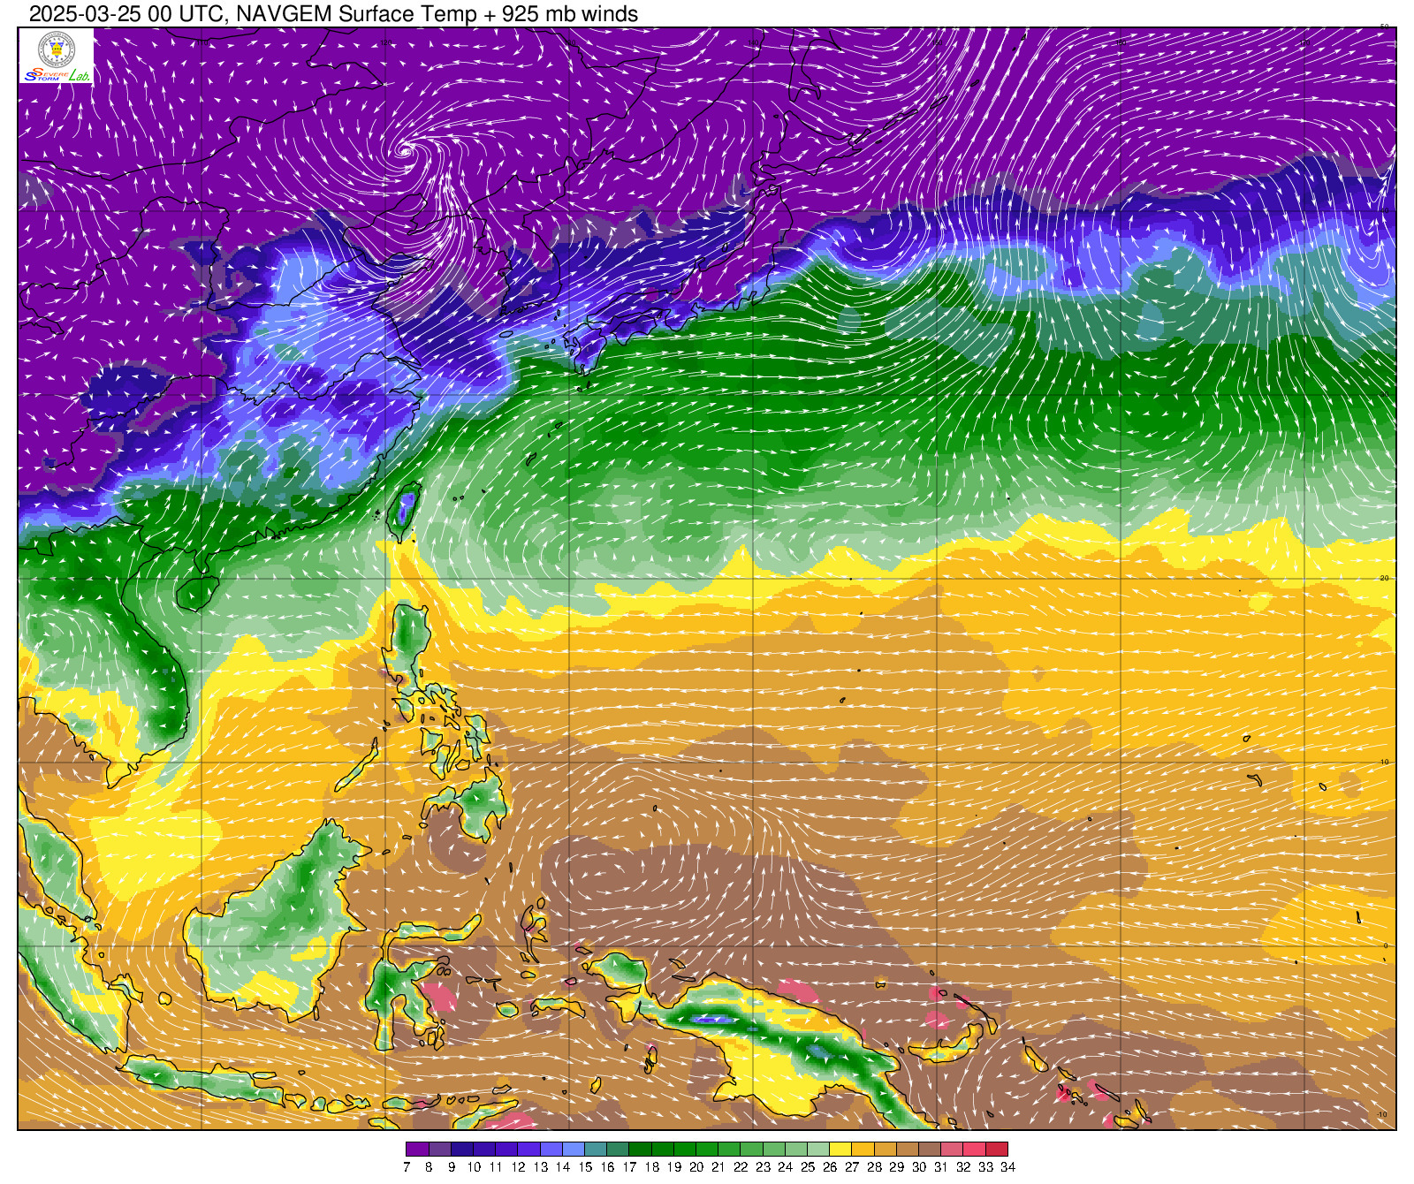1414x1184 pixels.
Task: Click the university seal emblem logo
Action: coord(57,49)
